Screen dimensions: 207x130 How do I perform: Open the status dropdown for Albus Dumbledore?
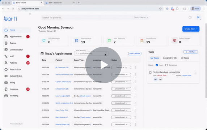tap(121, 74)
